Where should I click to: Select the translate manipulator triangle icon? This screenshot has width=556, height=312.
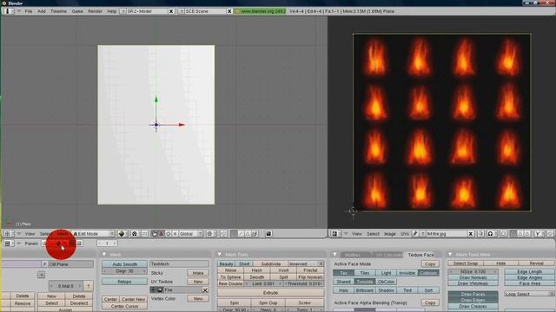(x=161, y=234)
